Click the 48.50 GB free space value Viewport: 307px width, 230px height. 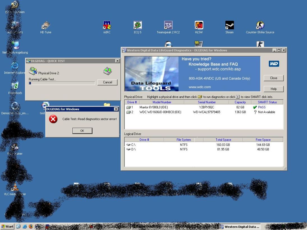coord(263,149)
